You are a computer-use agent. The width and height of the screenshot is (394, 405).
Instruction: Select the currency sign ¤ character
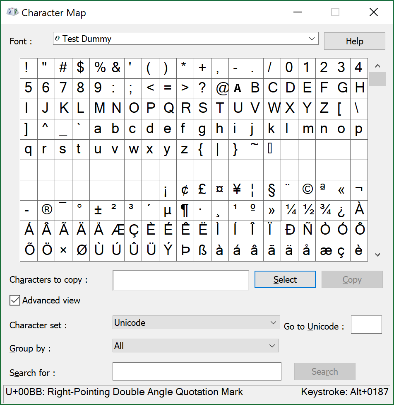coord(220,190)
